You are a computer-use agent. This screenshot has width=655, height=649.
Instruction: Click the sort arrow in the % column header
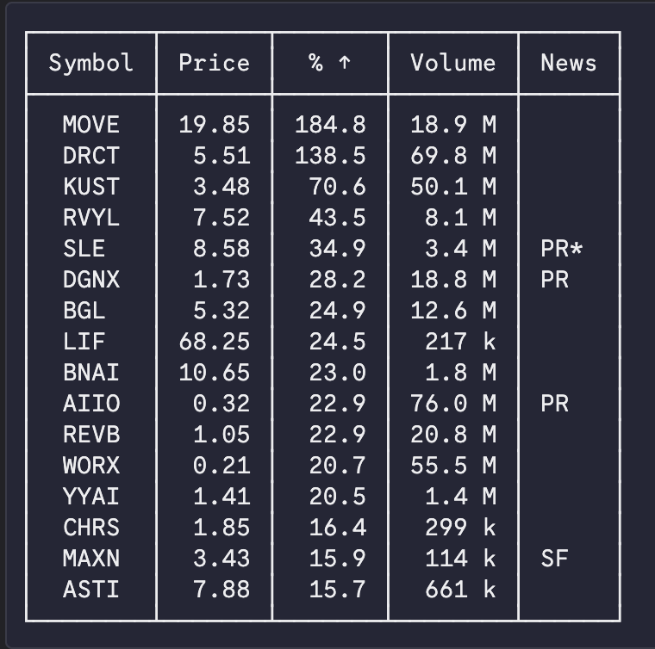coord(344,63)
